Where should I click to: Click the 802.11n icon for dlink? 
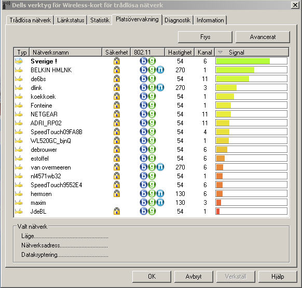coord(160,87)
